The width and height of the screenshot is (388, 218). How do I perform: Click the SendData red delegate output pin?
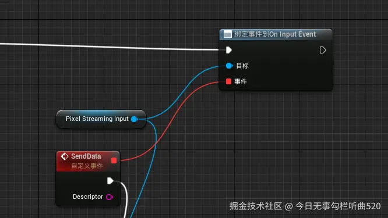[x=114, y=160]
